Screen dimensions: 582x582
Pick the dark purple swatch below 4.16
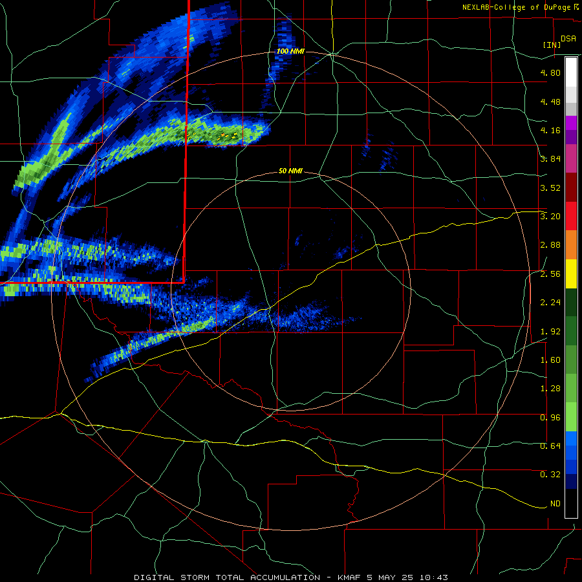(571, 137)
